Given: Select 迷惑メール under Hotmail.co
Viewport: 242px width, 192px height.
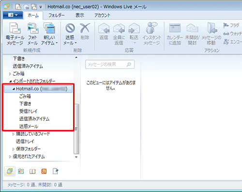Looking at the screenshot, I should [29, 127].
